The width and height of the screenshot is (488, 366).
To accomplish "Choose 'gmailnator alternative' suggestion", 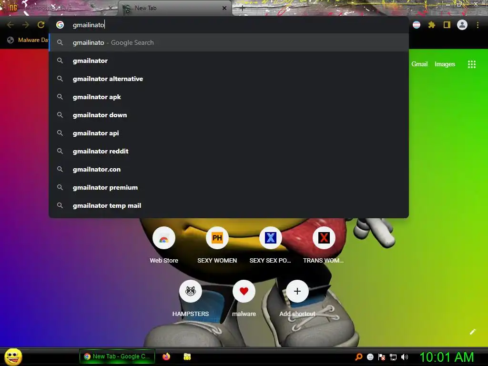I will pos(228,79).
